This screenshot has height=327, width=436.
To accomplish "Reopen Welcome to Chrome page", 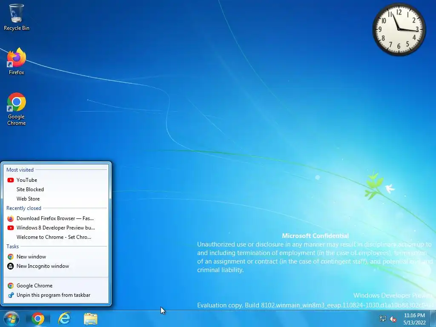I will [x=57, y=237].
